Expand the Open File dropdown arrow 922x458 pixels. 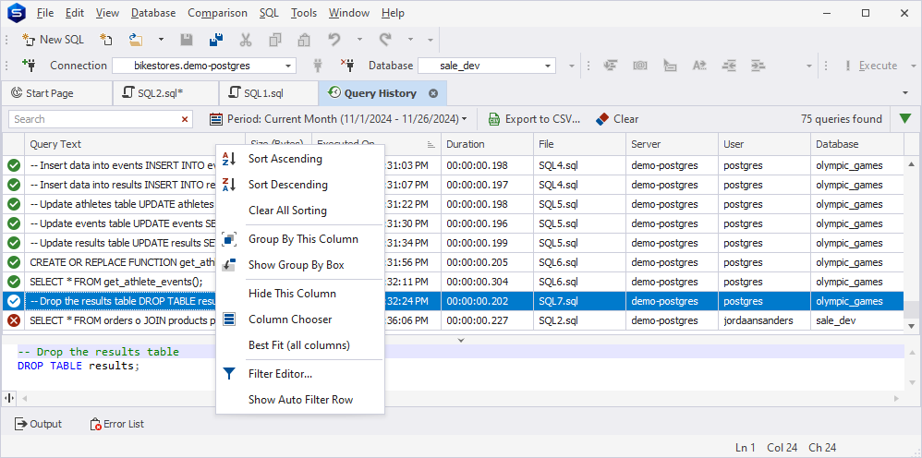(161, 40)
